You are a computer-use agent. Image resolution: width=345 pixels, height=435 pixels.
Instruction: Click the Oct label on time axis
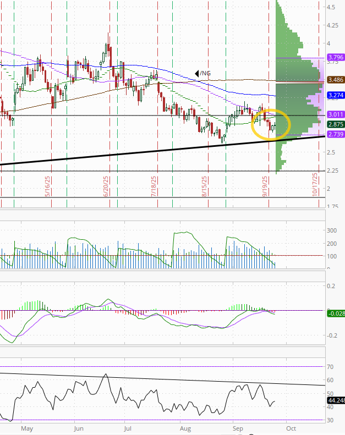pyautogui.click(x=291, y=428)
